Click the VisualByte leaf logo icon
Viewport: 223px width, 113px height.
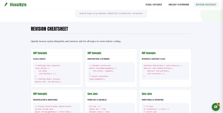[6, 5]
